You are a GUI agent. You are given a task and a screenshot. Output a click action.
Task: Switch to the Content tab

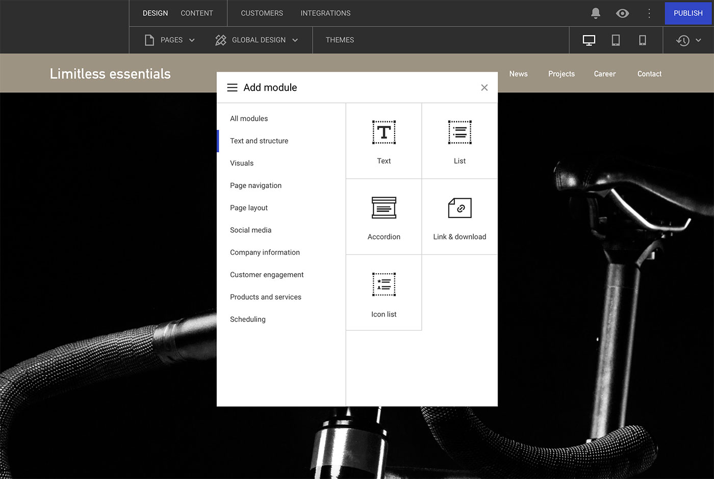click(x=197, y=13)
